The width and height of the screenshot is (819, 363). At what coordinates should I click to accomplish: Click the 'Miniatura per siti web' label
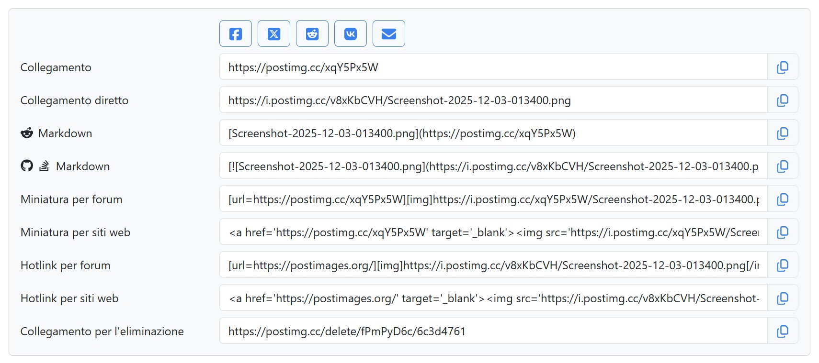point(75,232)
